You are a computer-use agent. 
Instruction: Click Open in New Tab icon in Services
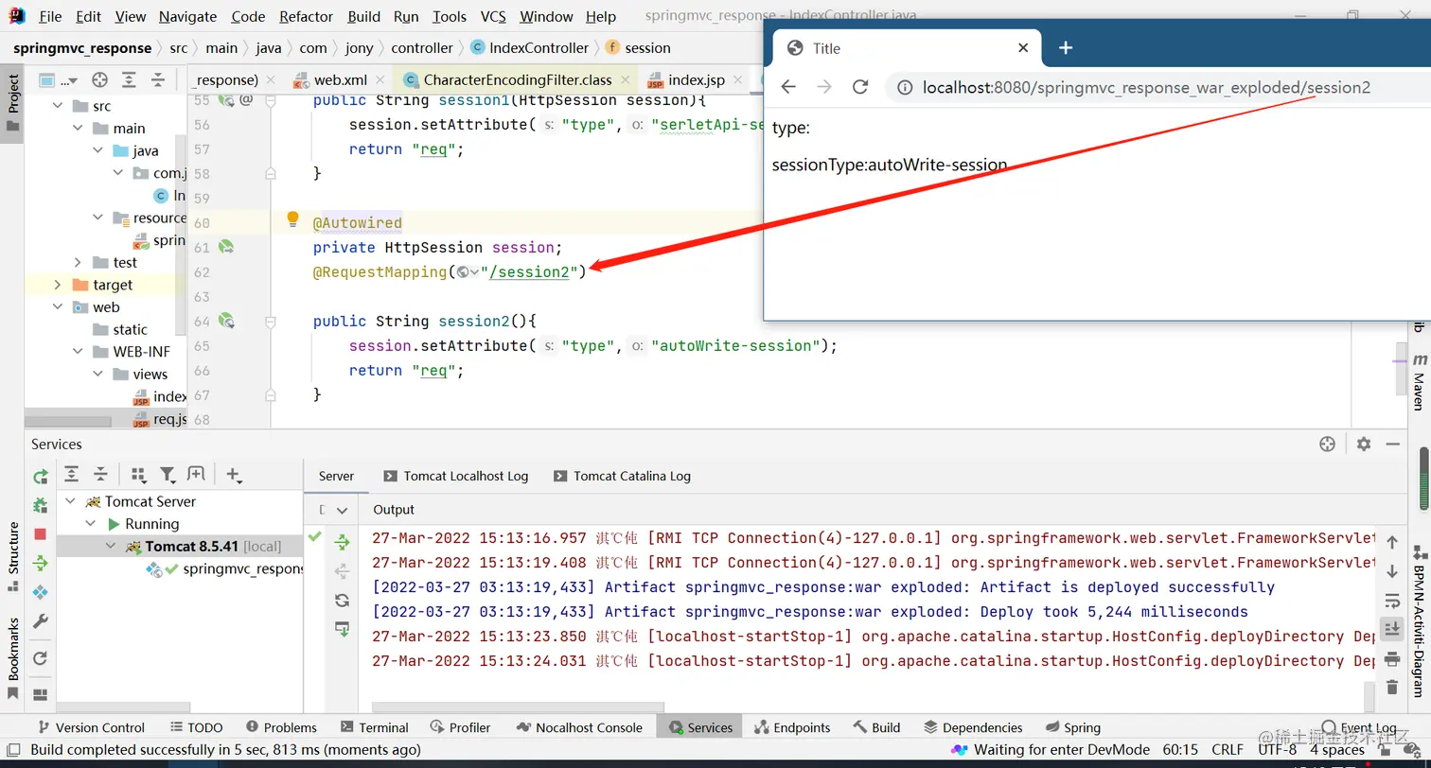pos(196,474)
